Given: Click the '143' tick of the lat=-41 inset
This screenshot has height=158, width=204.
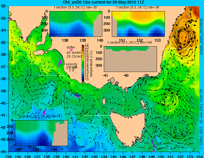Looking at the screenshot, I should pyautogui.click(x=36, y=149).
